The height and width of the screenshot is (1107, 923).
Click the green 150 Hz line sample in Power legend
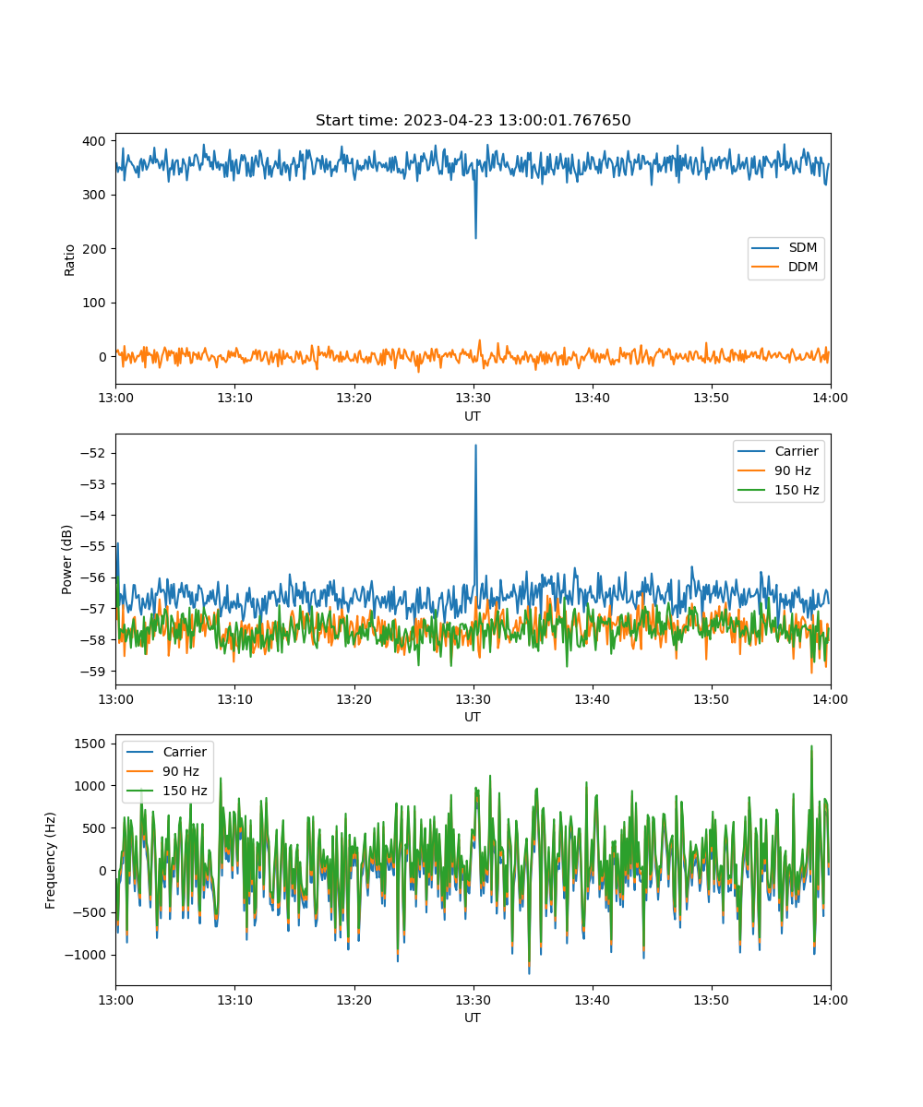tap(751, 490)
